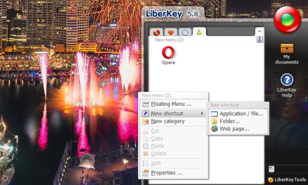308x185 pixels.
Task: Click the globe Web page icon
Action: tap(214, 129)
